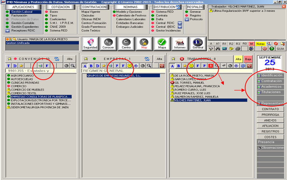Screen dimensions: 287x180
Task: Expand the Observaciones section
Action: (270, 148)
